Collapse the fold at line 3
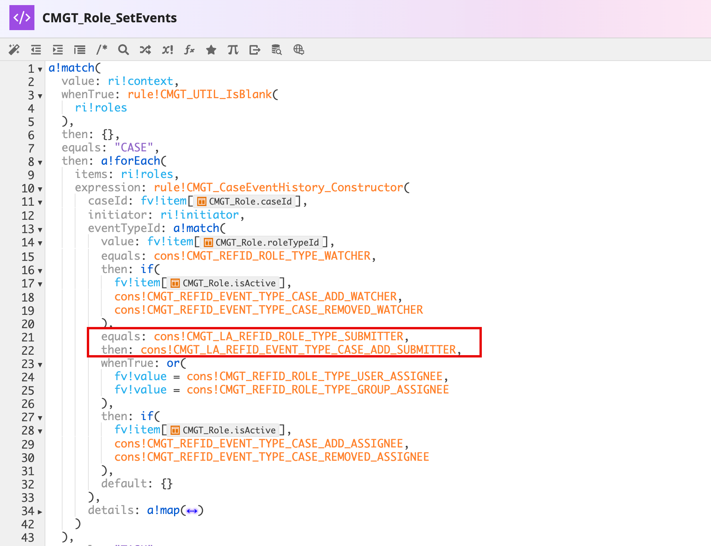This screenshot has height=546, width=711. pos(40,96)
